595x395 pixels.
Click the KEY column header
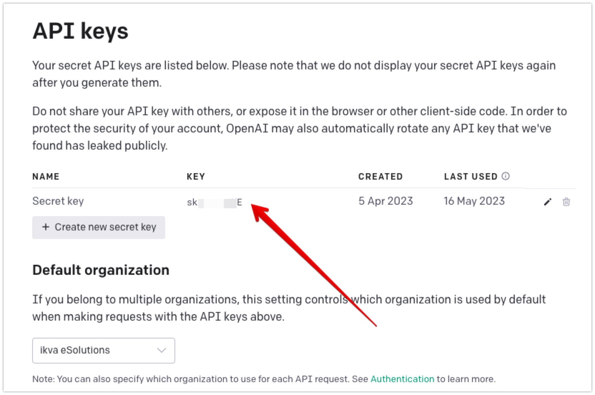(x=196, y=177)
